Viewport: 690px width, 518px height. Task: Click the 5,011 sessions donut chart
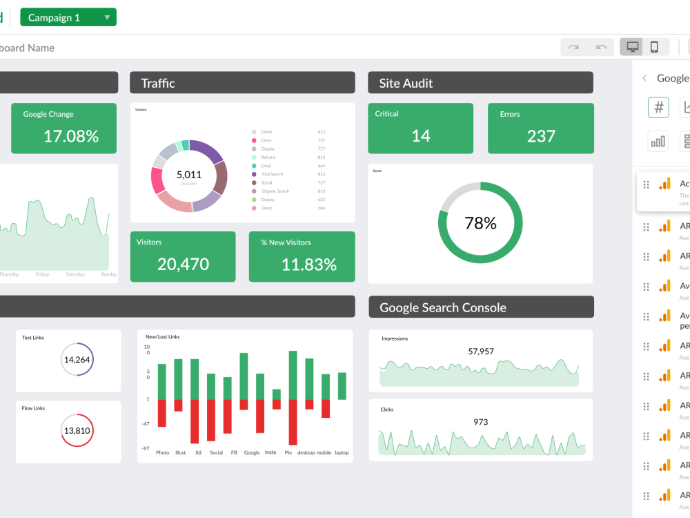pos(189,176)
